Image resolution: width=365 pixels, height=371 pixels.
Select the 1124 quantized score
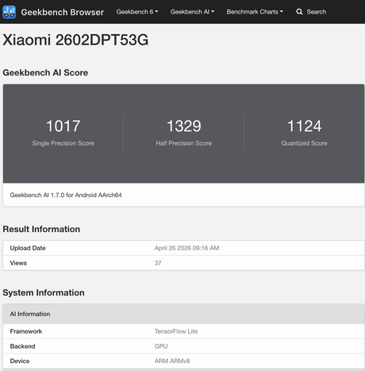click(x=305, y=126)
